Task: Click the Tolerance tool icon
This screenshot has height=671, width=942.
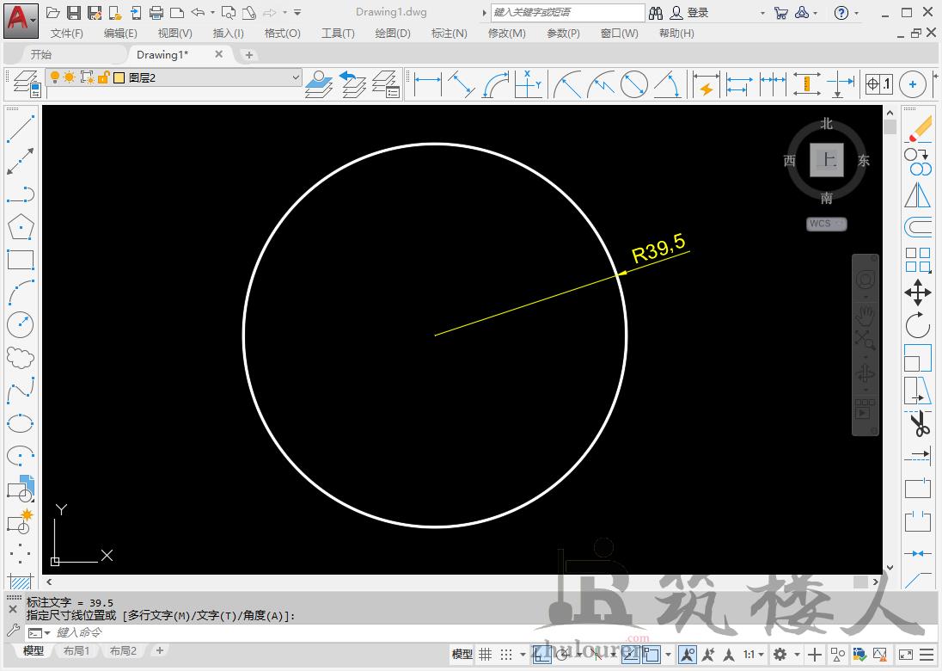Action: 879,84
